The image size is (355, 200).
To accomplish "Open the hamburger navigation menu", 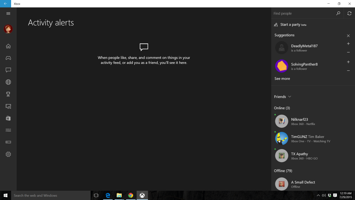I will (x=8, y=13).
